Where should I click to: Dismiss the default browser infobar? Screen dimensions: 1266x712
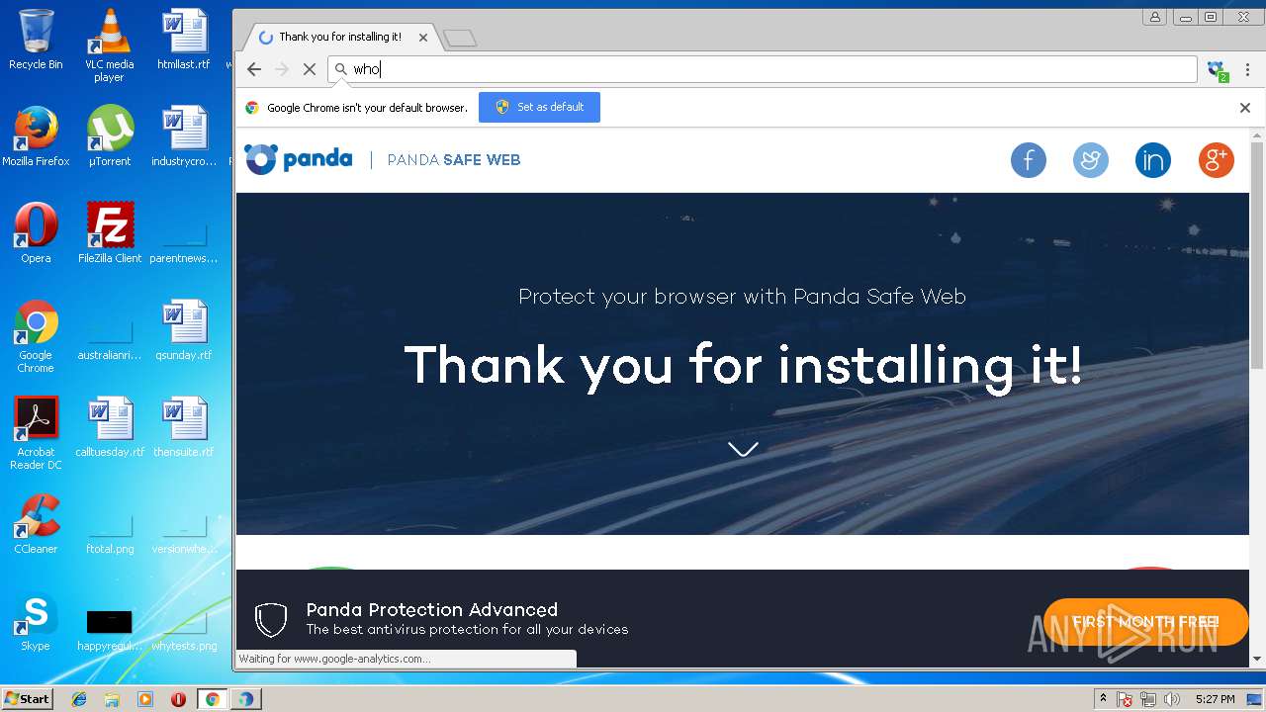1245,108
